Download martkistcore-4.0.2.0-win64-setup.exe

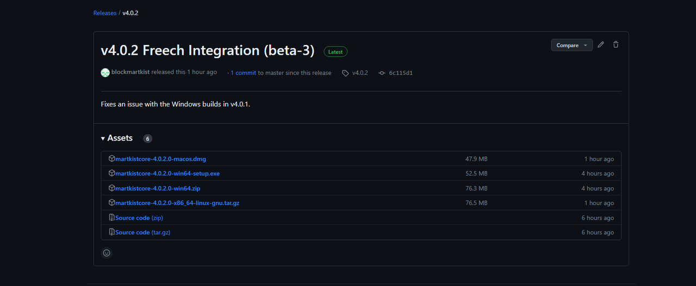click(x=167, y=174)
